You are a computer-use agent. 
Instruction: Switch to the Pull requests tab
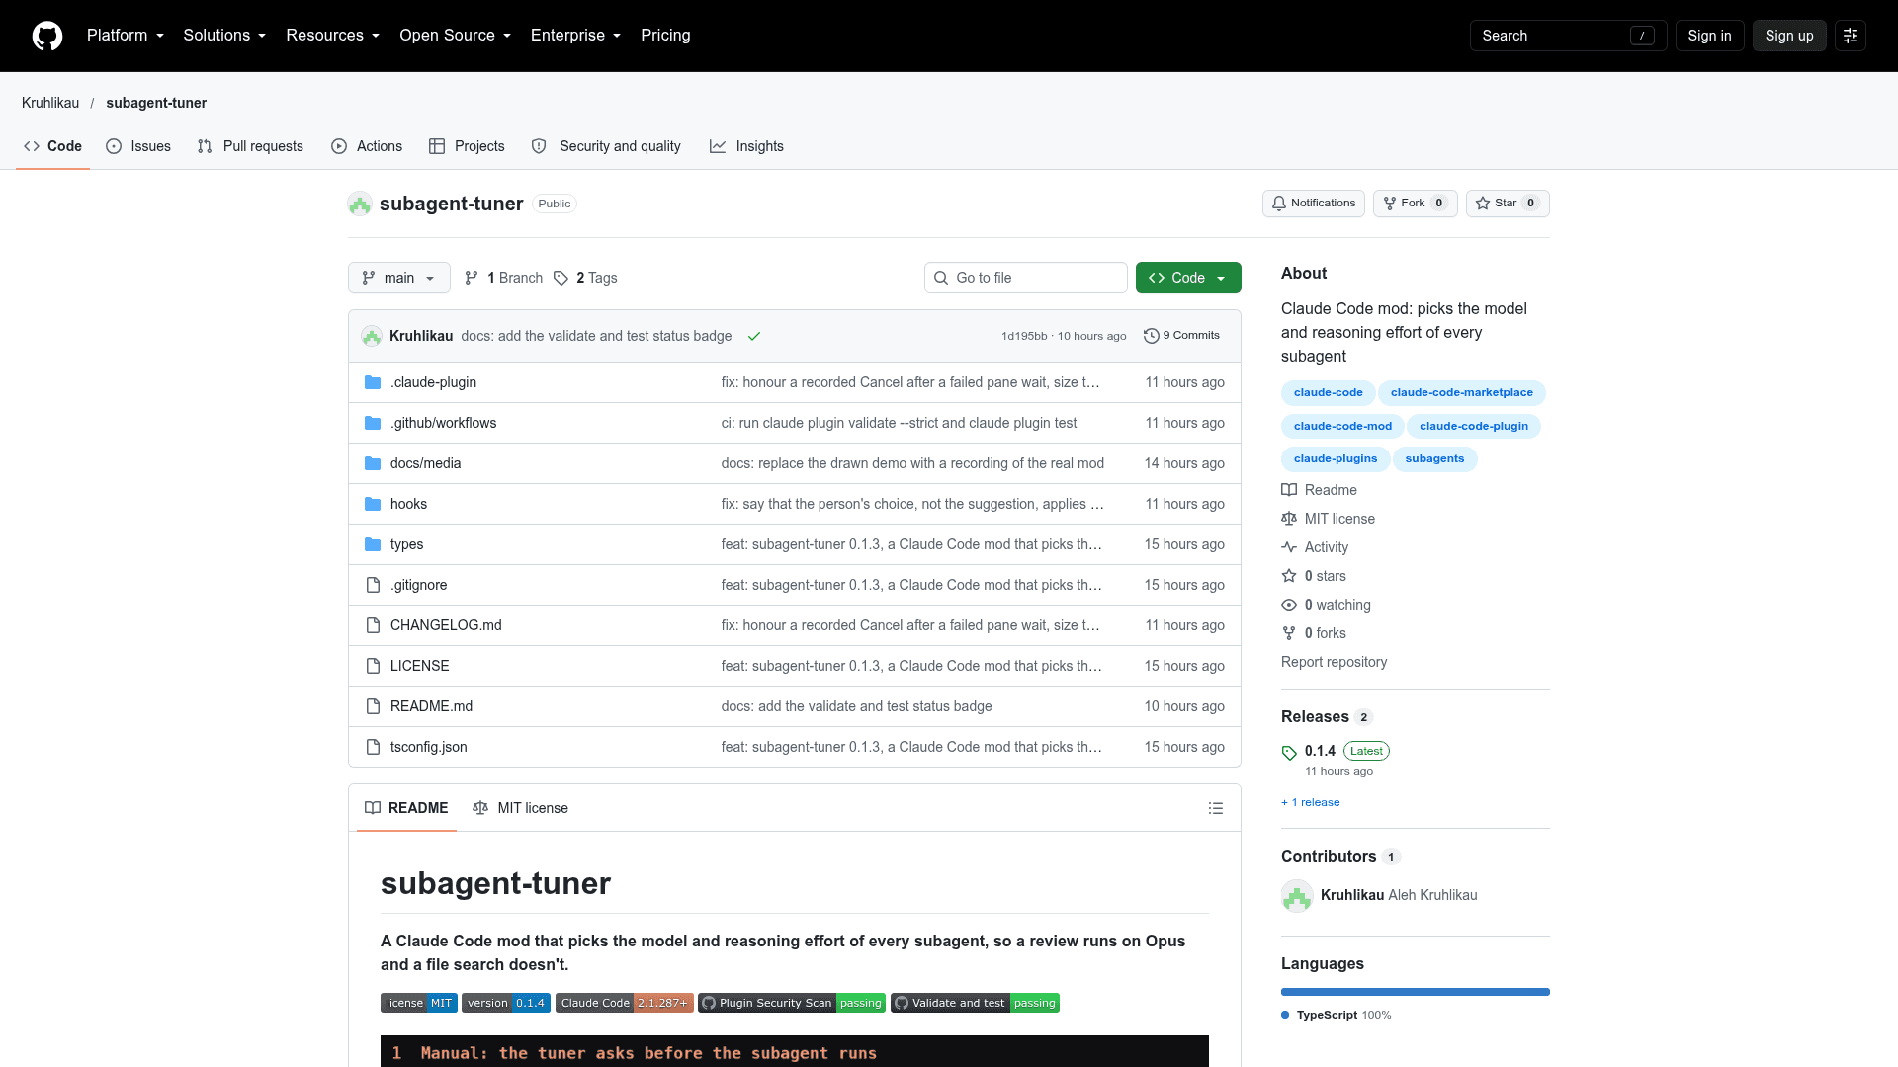click(250, 146)
